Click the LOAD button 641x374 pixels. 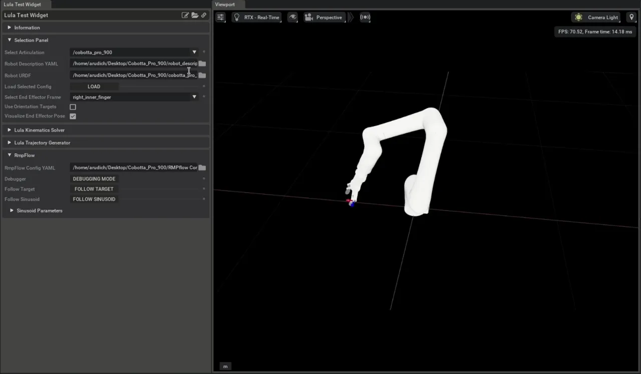[x=94, y=87]
